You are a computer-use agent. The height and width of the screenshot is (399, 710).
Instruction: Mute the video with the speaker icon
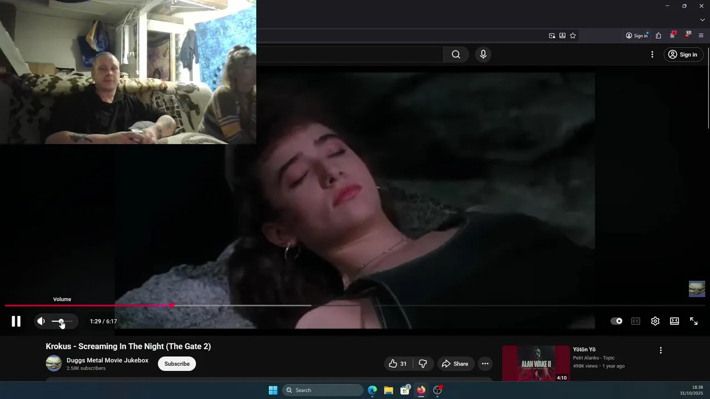[41, 321]
